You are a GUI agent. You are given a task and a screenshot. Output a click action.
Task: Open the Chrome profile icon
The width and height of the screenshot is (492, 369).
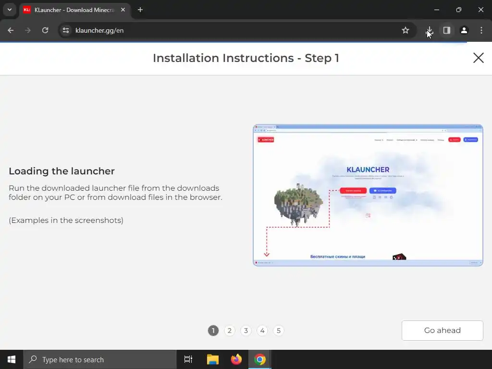pyautogui.click(x=464, y=30)
